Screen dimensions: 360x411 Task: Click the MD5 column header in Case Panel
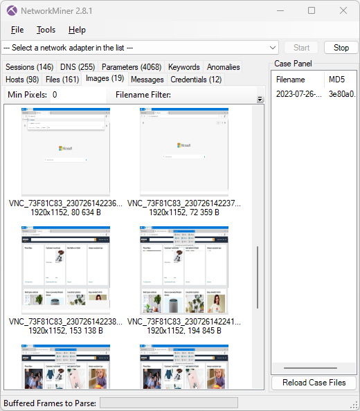tap(337, 80)
